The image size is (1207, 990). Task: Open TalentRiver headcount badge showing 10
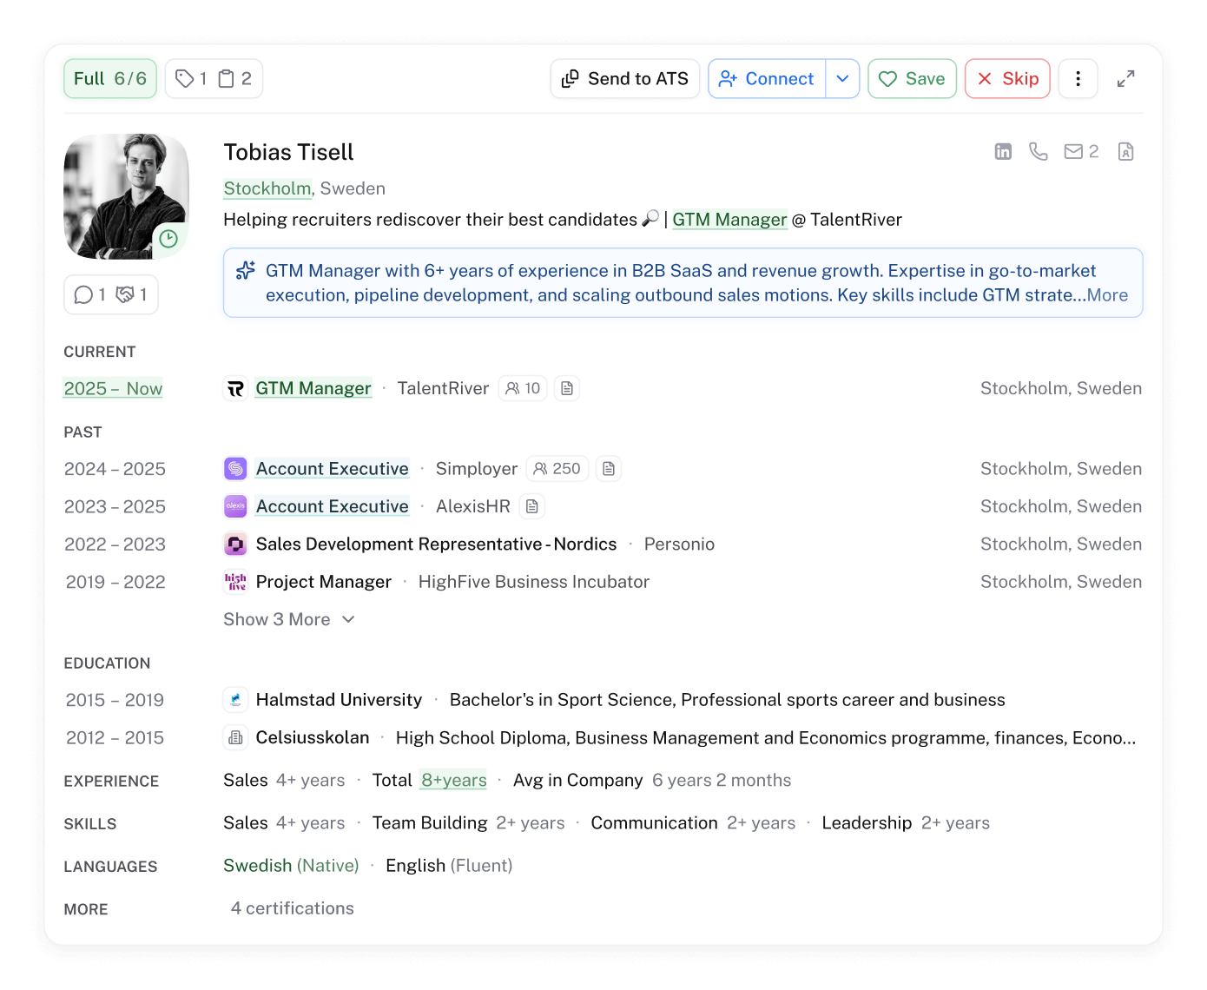coord(522,388)
